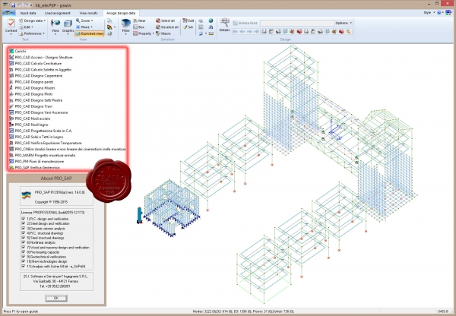Run the Macro selection tool

point(163,33)
